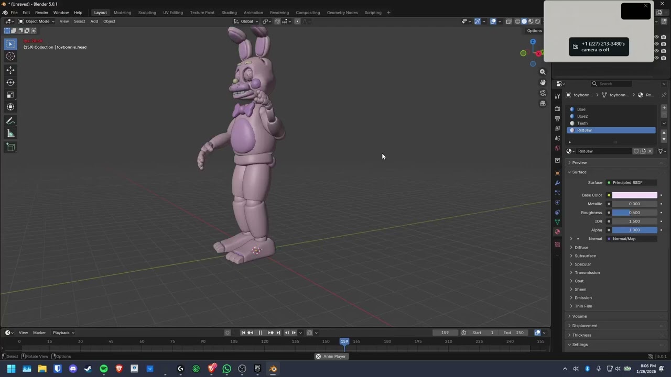Expand the Subsurface section
Image resolution: width=671 pixels, height=377 pixels.
coord(585,256)
